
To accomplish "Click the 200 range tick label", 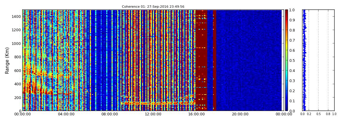I will [x=18, y=98].
